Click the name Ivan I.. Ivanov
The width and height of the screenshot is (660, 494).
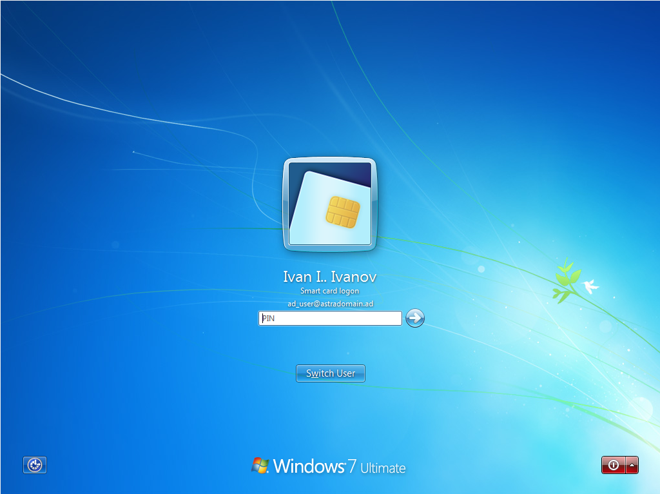tap(329, 277)
